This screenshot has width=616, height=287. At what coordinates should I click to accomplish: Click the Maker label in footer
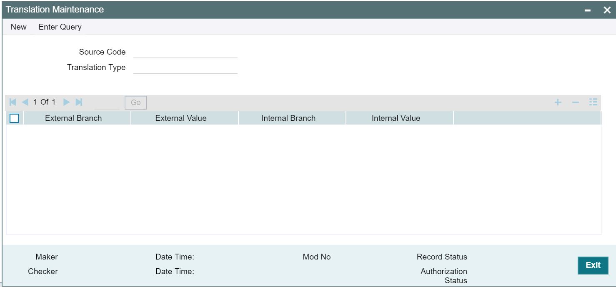(x=47, y=257)
